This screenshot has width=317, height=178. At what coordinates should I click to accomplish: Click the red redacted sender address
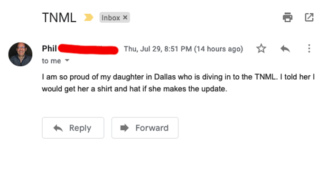click(88, 49)
